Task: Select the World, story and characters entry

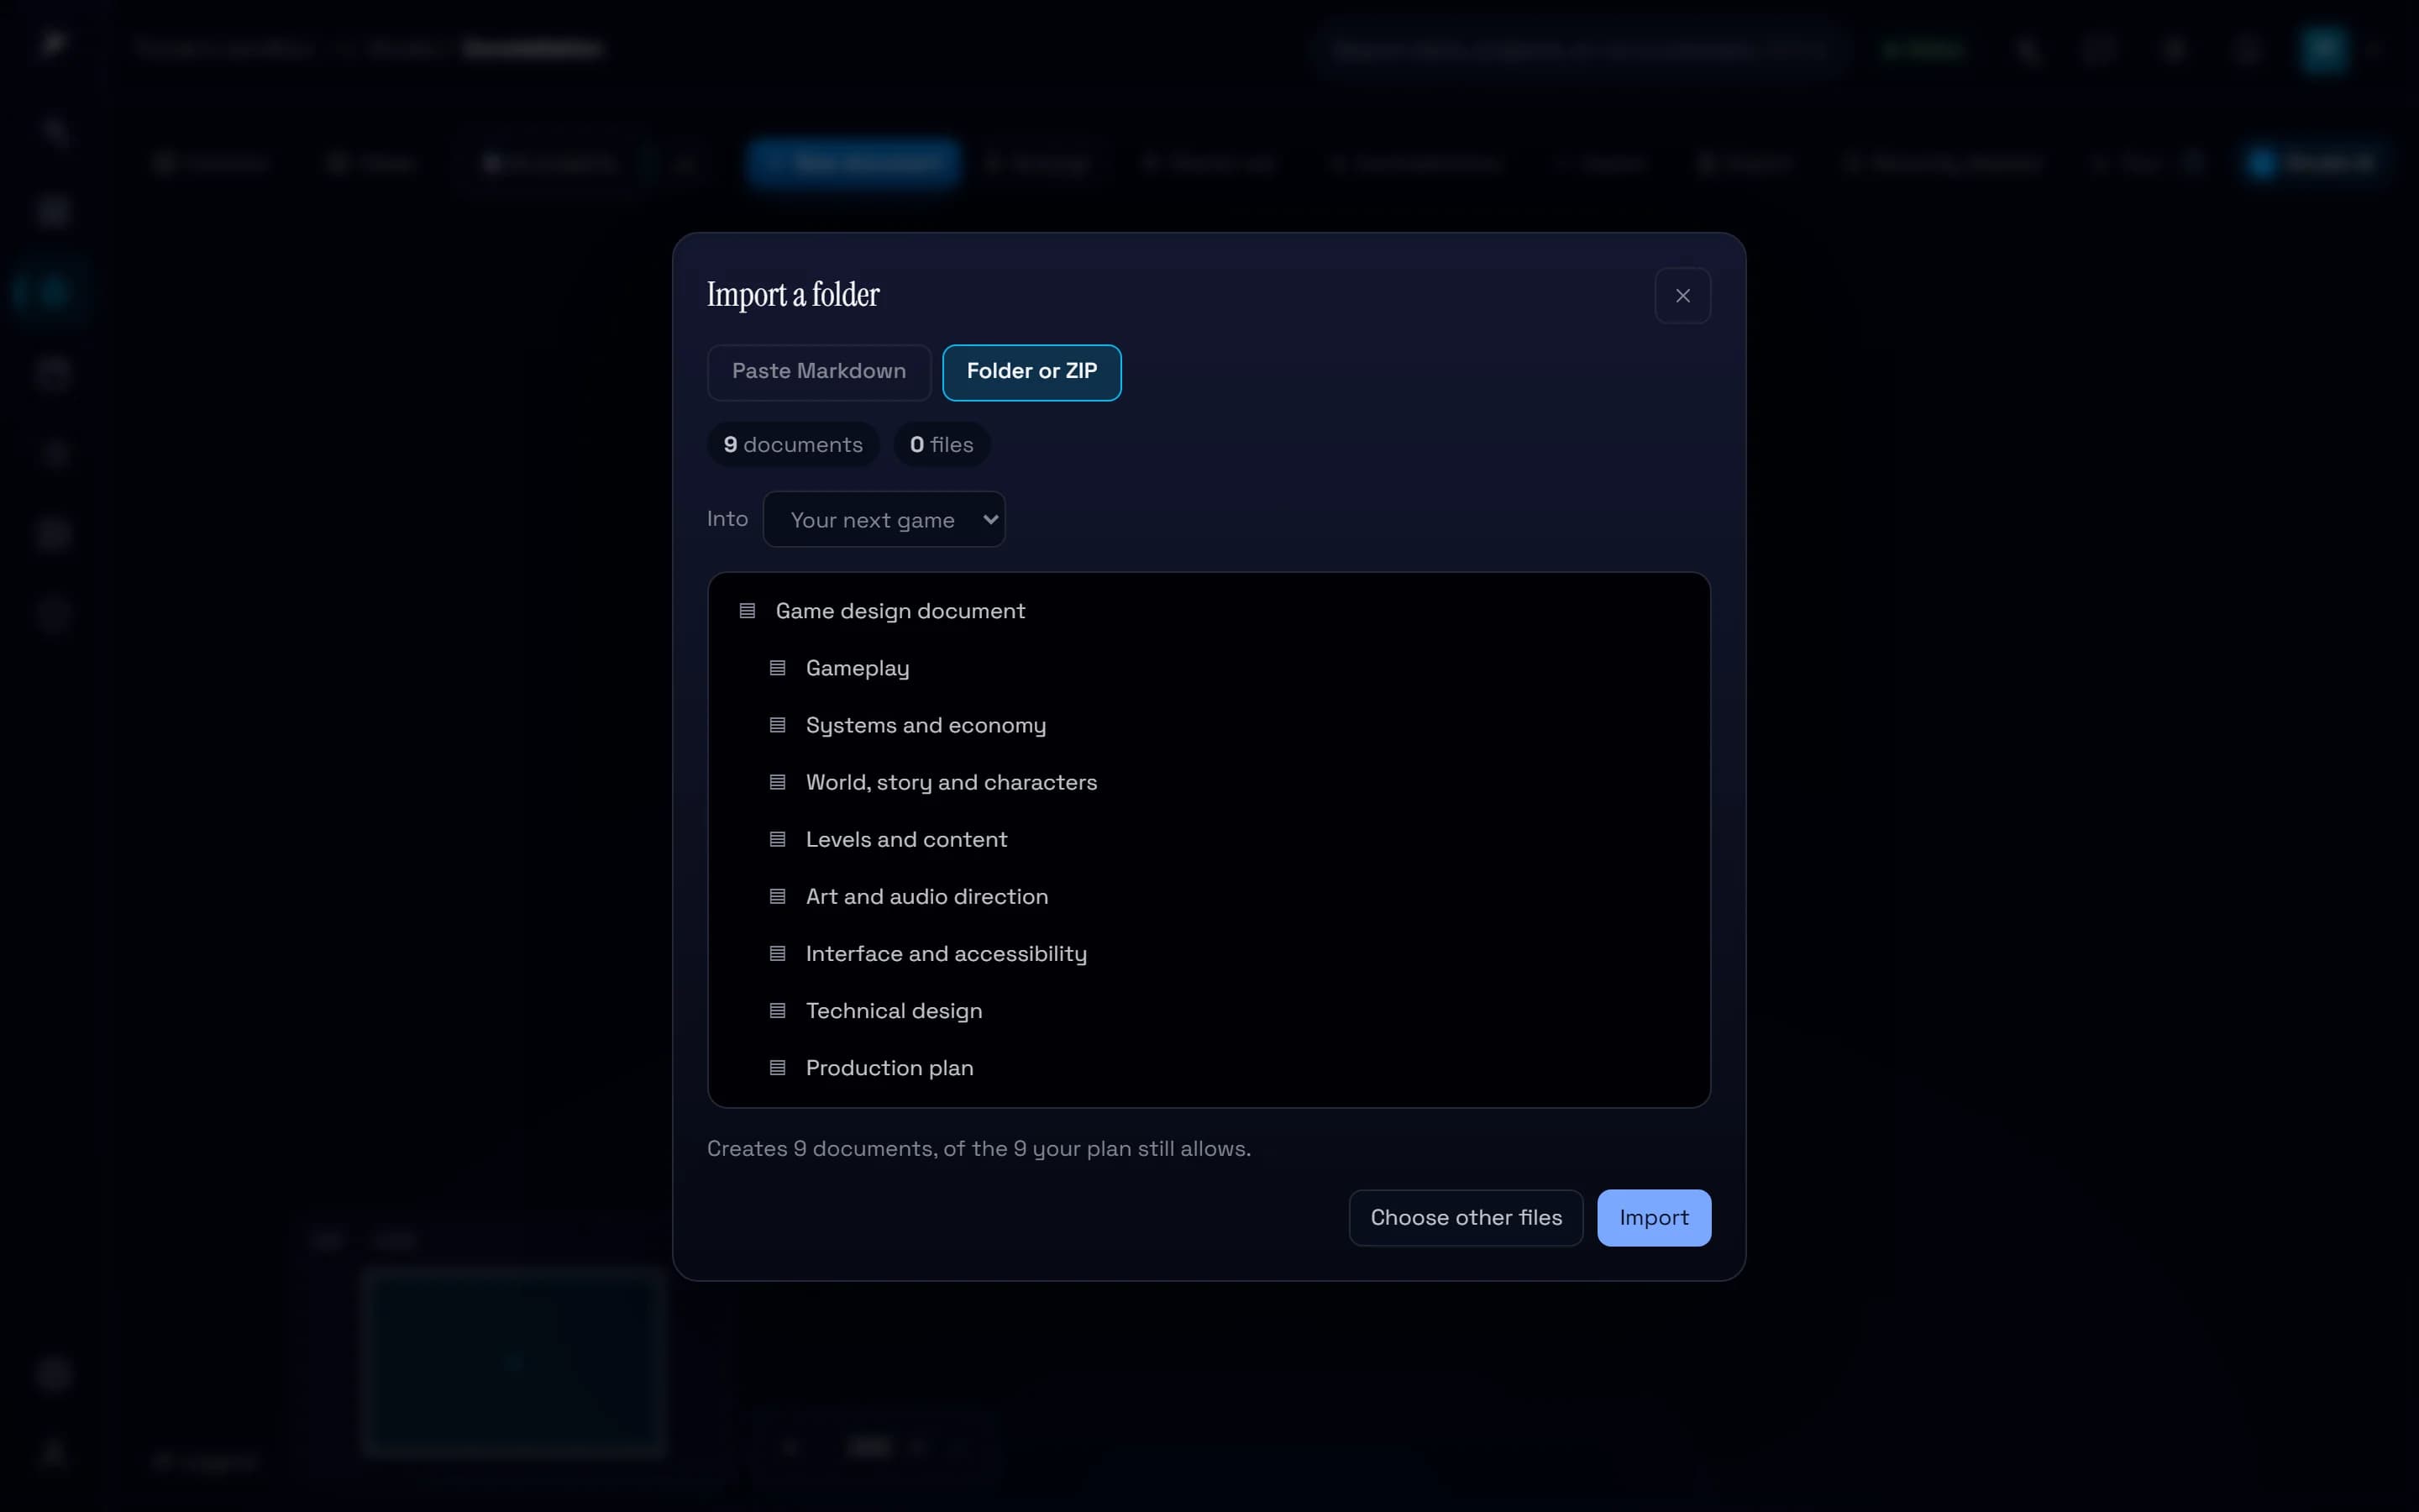Action: coord(951,782)
